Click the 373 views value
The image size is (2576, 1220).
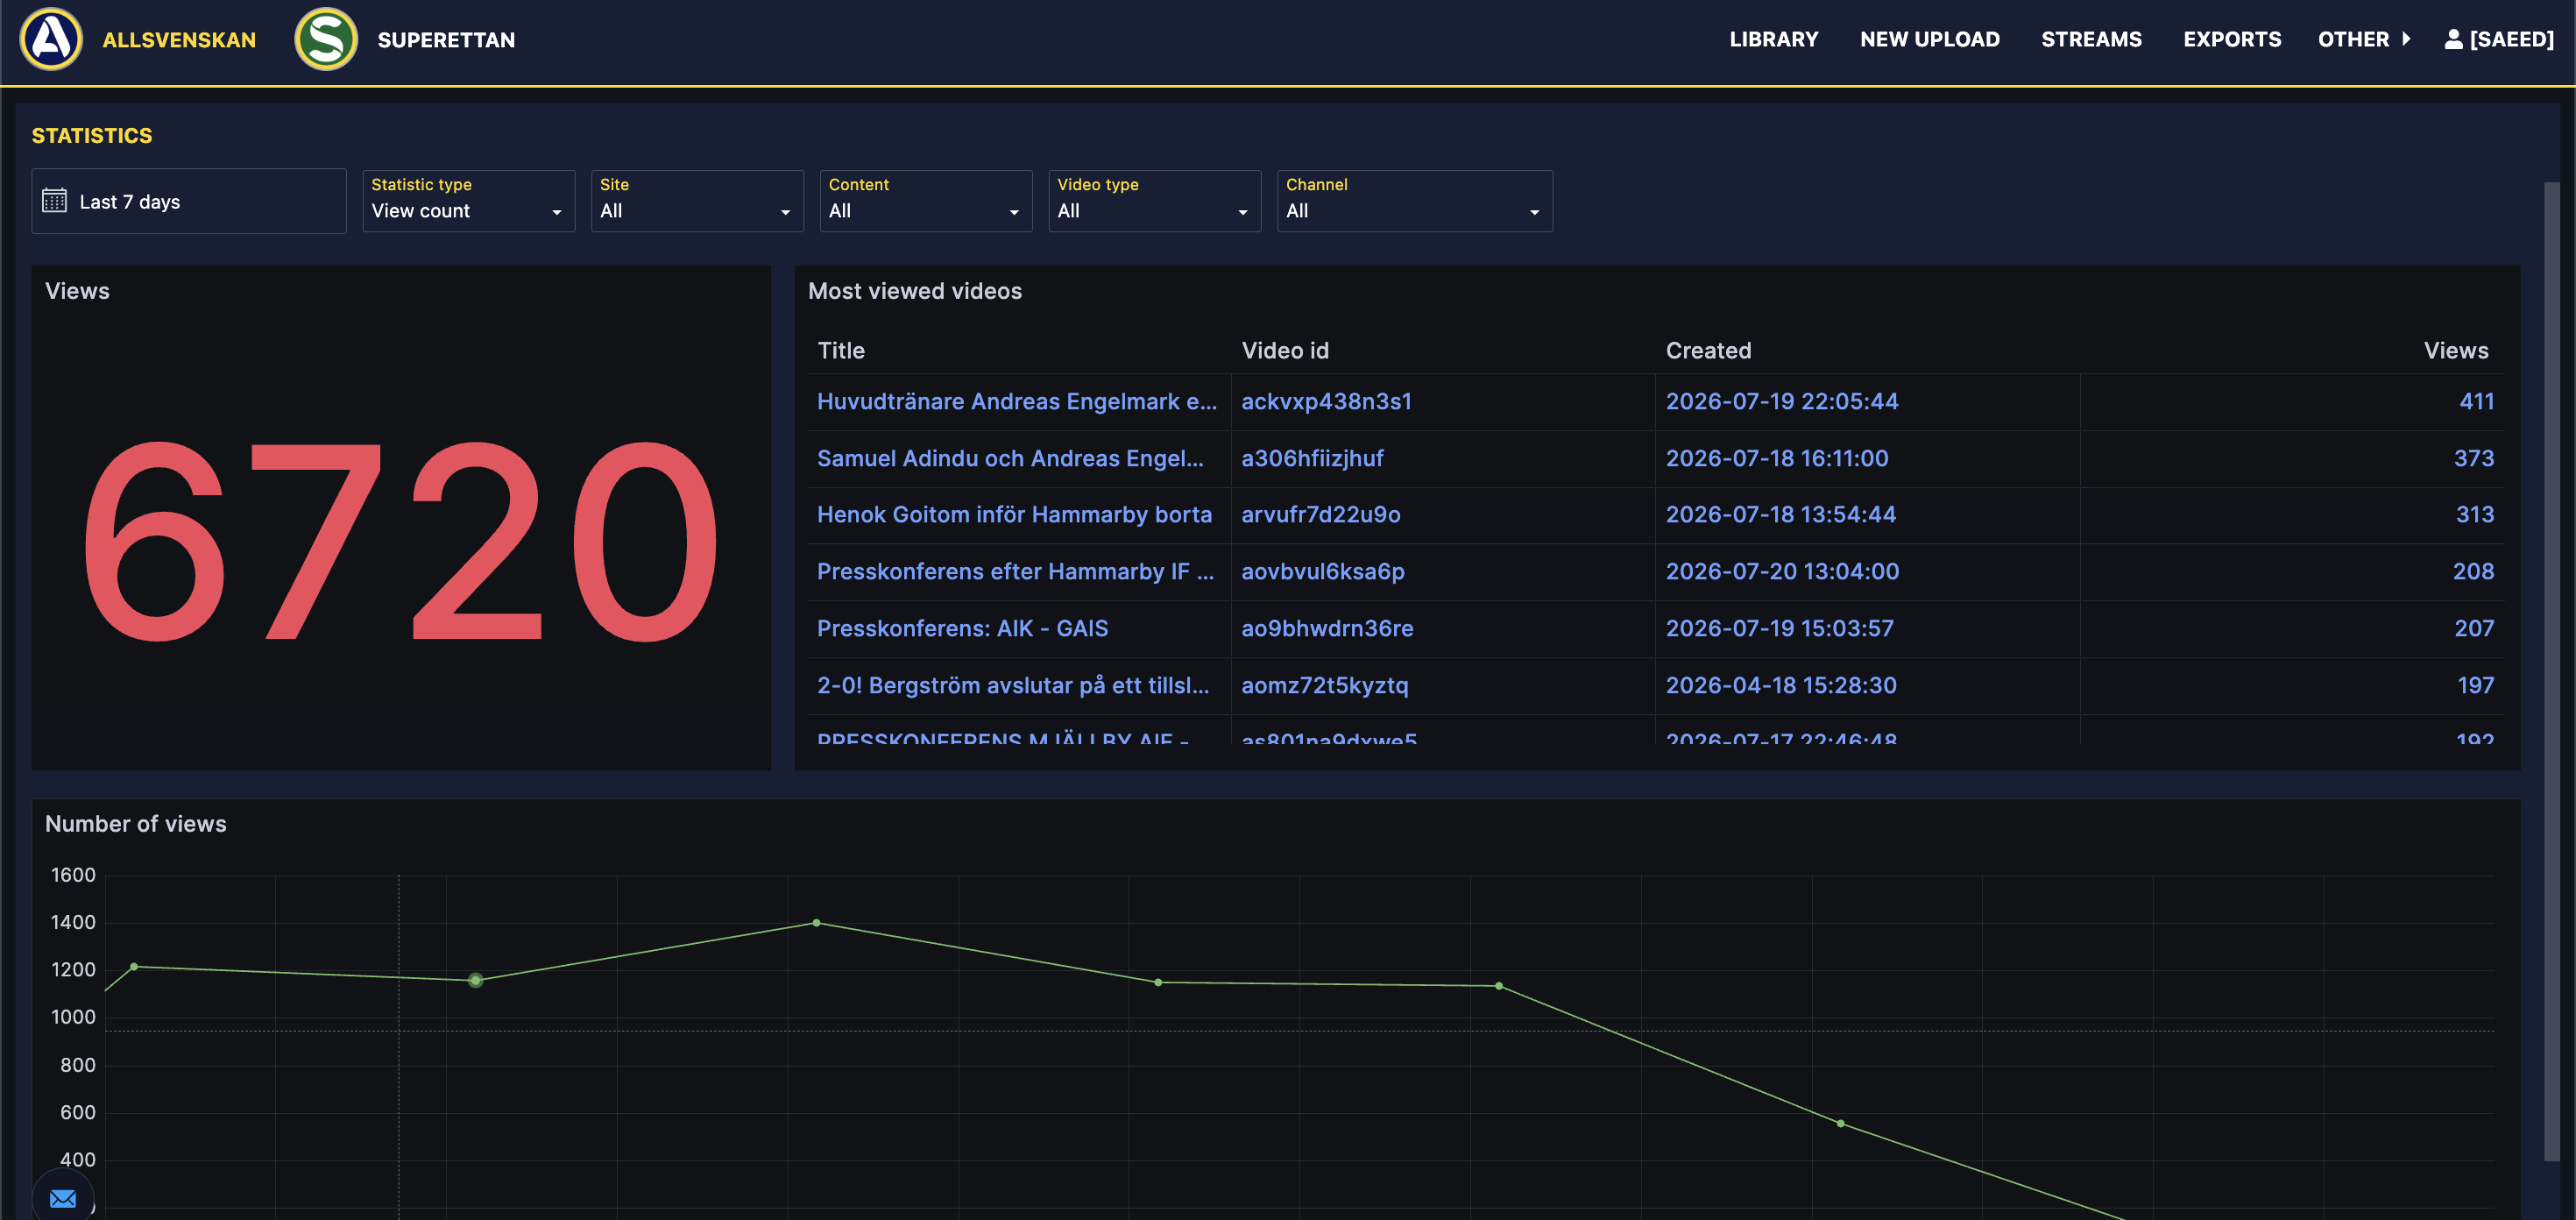pos(2474,458)
